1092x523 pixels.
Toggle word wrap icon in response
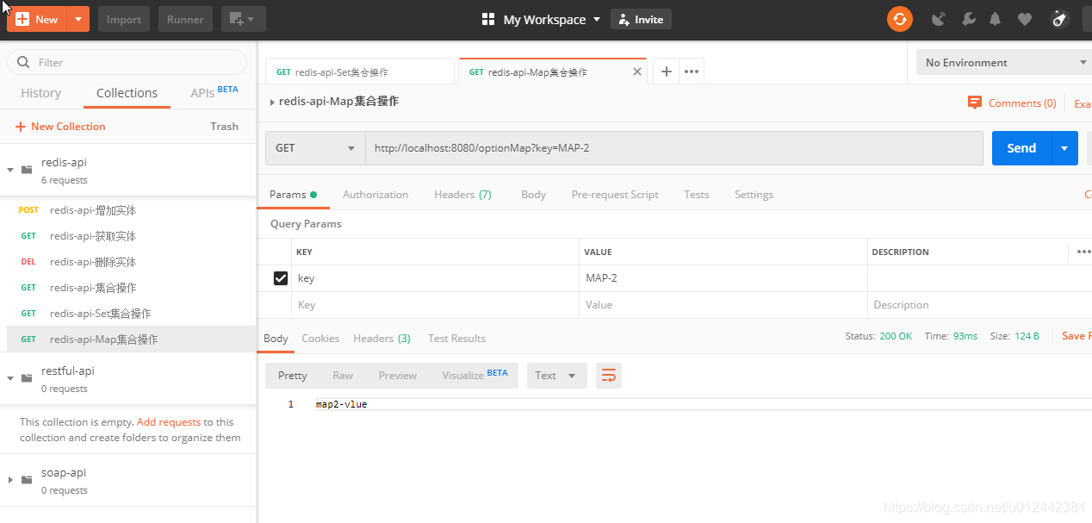coord(609,375)
